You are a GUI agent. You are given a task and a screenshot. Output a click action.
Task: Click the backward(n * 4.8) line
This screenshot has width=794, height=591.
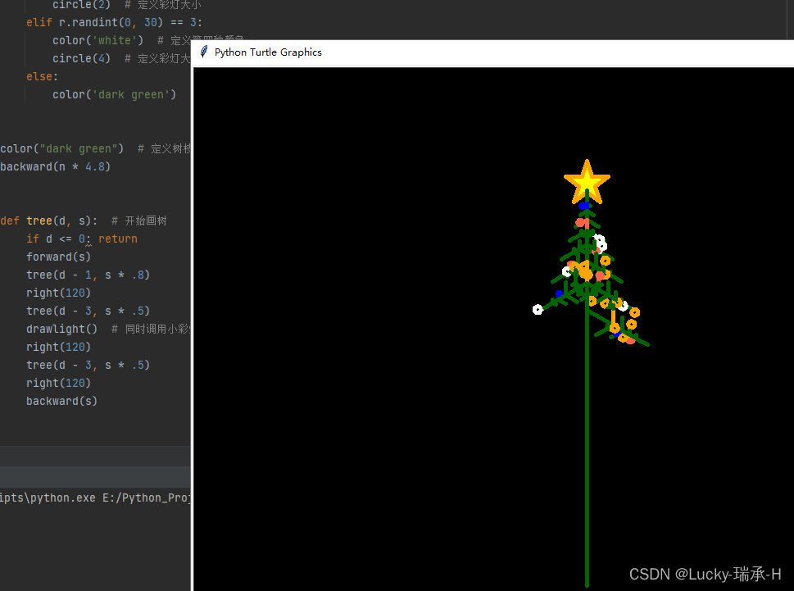[55, 166]
